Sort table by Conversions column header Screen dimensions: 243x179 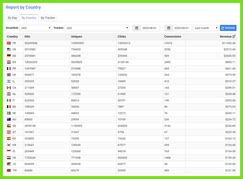(x=173, y=37)
